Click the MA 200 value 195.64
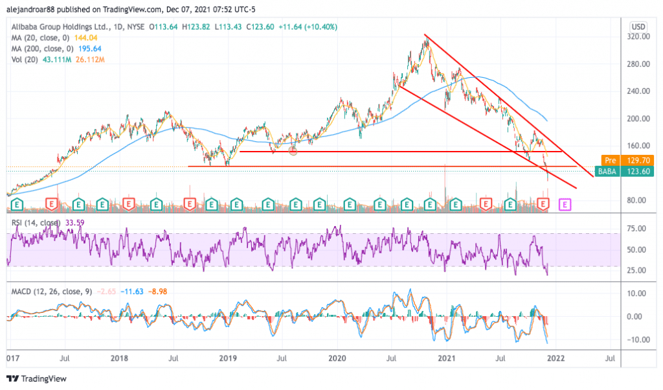 [x=89, y=49]
